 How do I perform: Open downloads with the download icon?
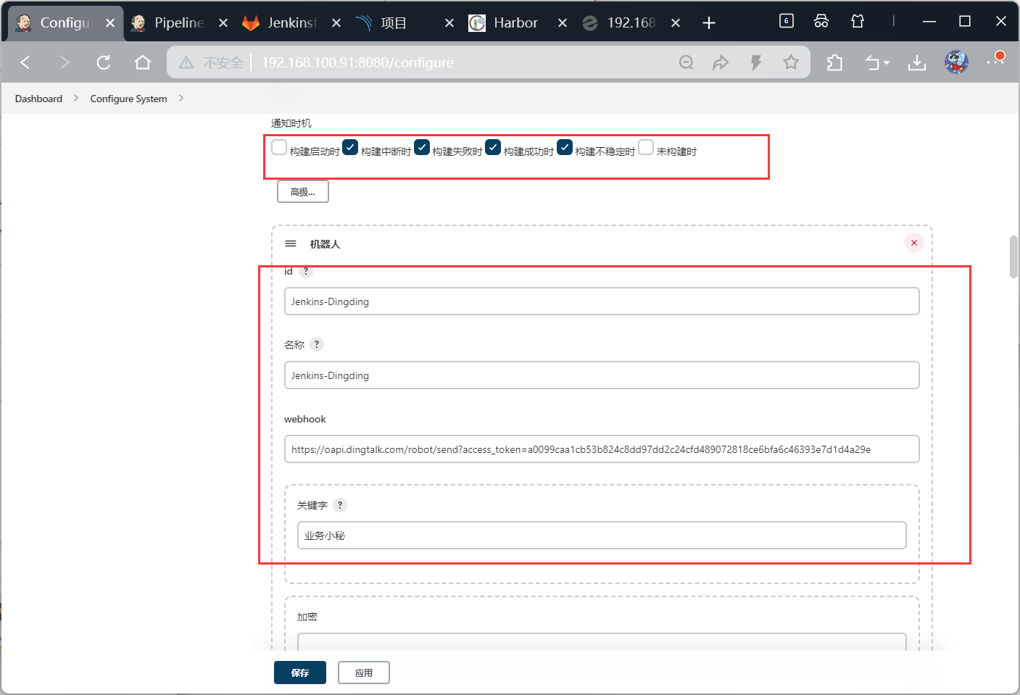tap(917, 63)
